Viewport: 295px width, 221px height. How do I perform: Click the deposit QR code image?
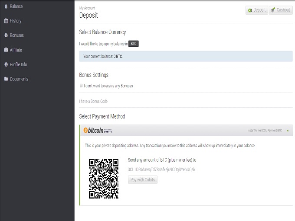click(x=104, y=178)
